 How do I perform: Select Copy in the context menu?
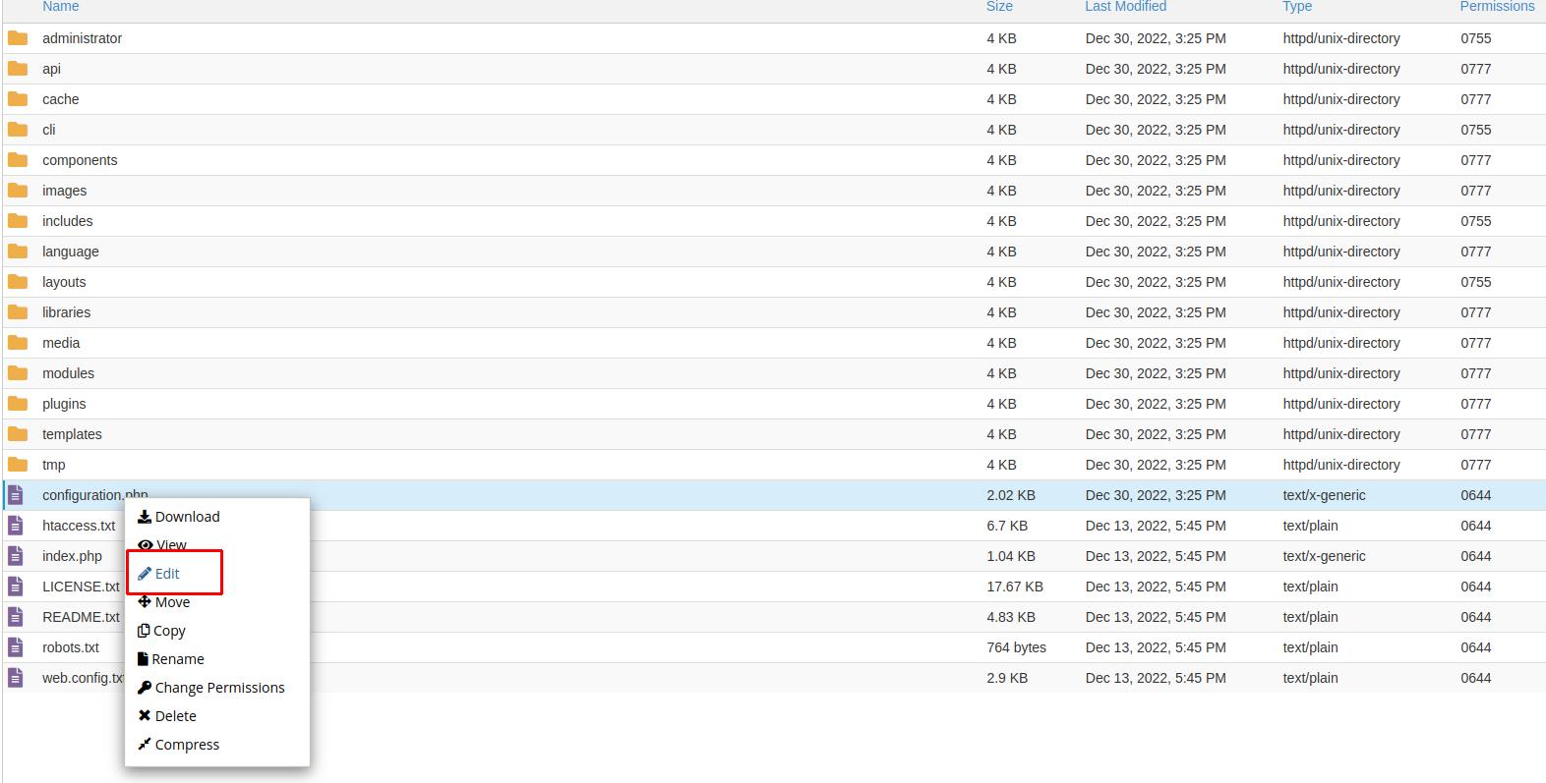[x=169, y=631]
